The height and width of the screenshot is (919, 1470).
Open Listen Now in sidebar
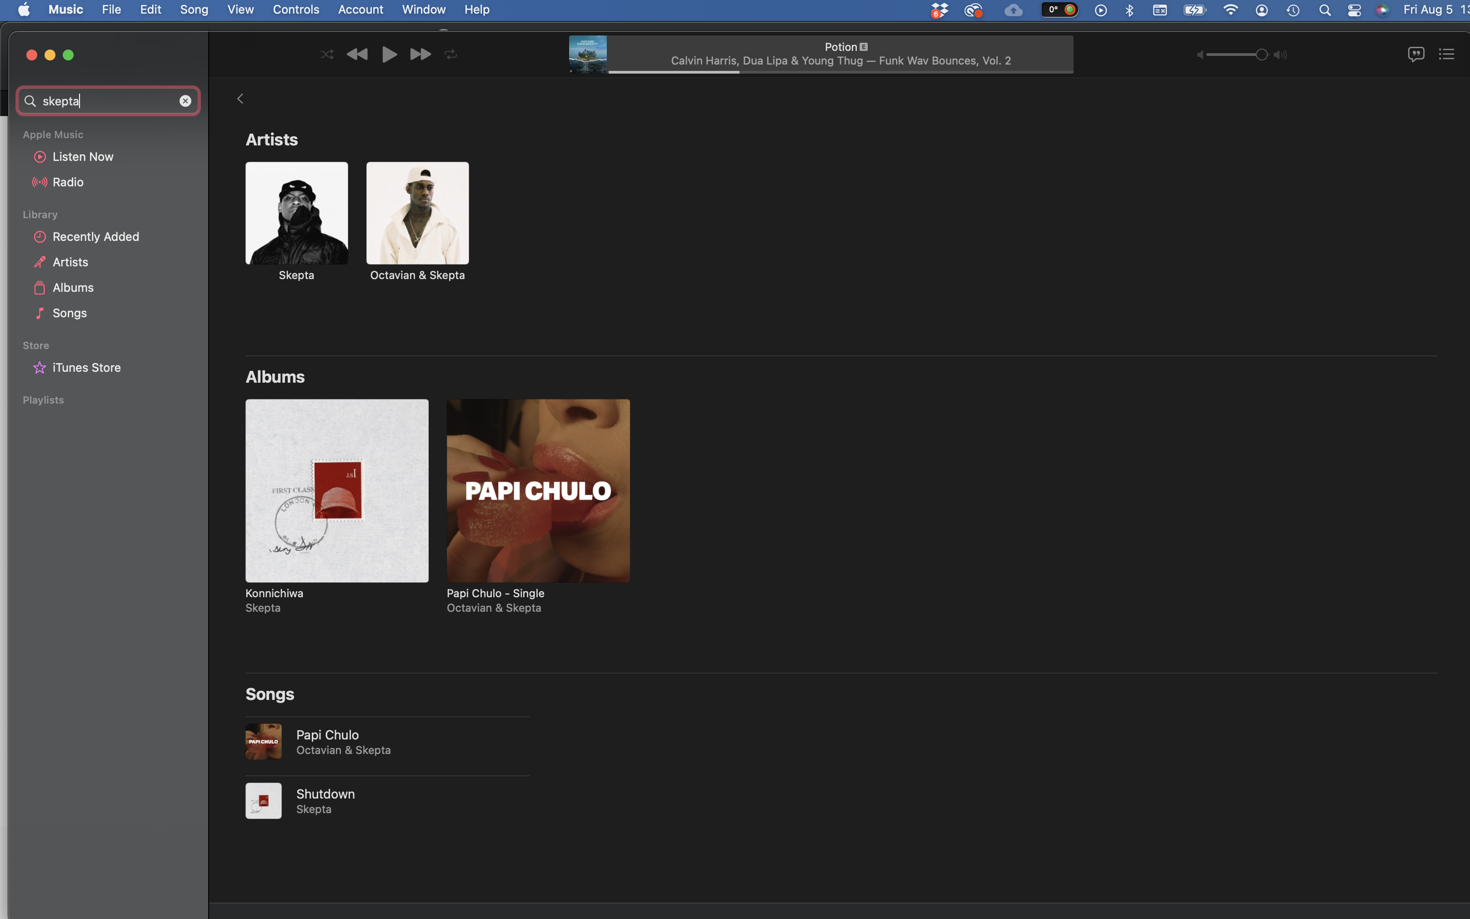click(x=83, y=157)
